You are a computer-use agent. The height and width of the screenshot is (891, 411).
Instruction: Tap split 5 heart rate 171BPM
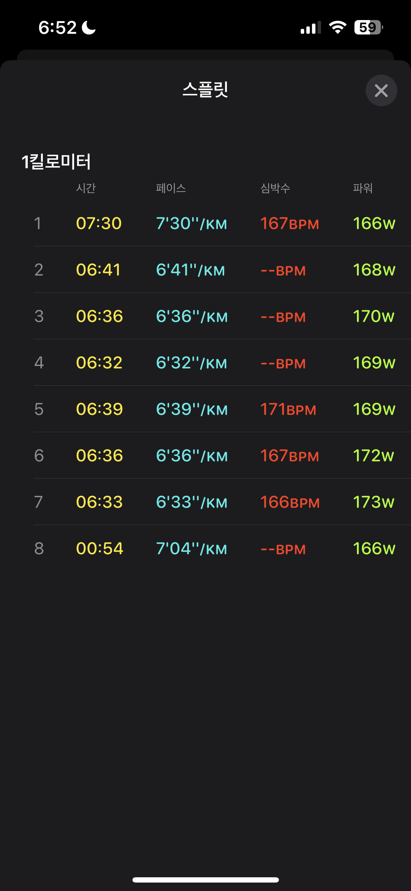click(x=288, y=409)
